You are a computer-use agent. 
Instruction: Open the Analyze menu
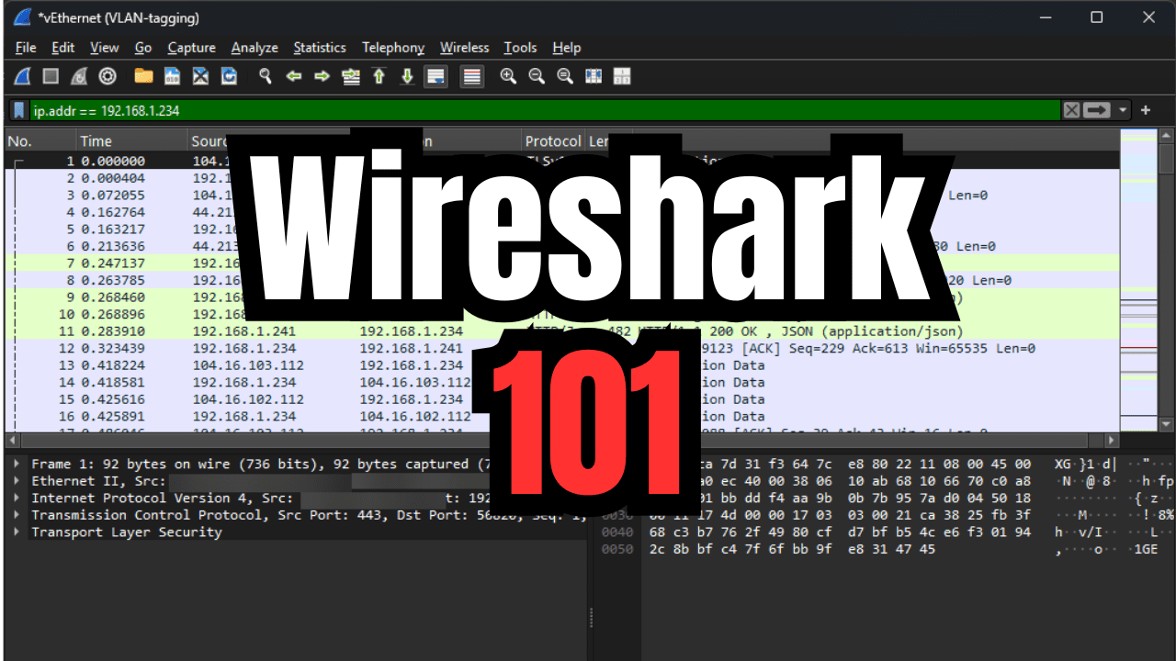[x=254, y=48]
